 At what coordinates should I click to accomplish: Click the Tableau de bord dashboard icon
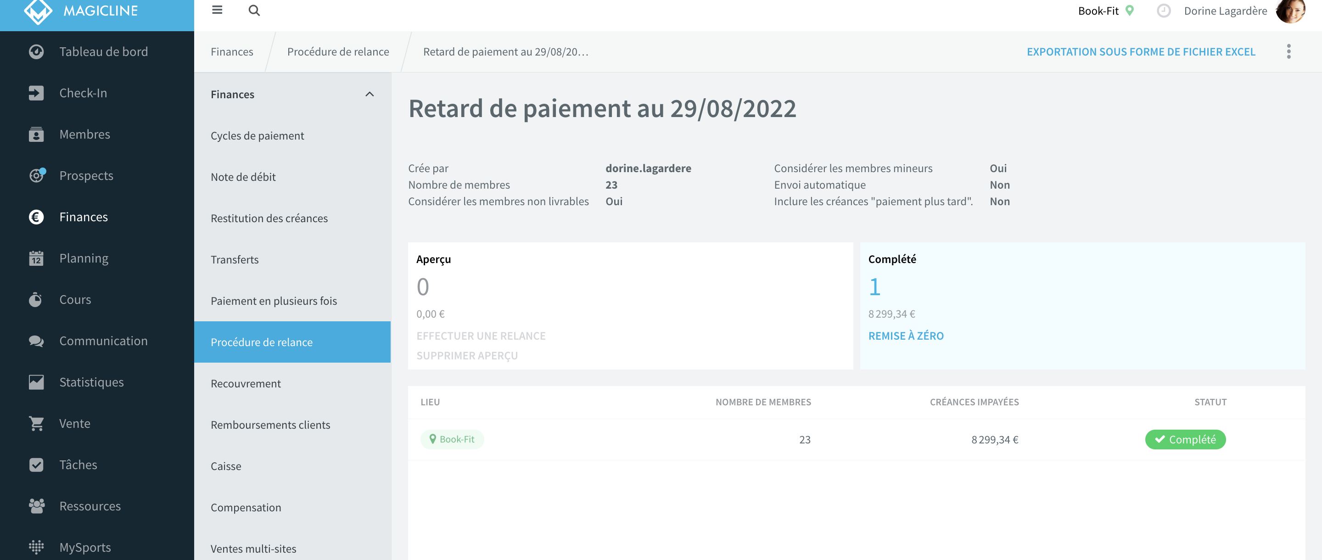[36, 51]
